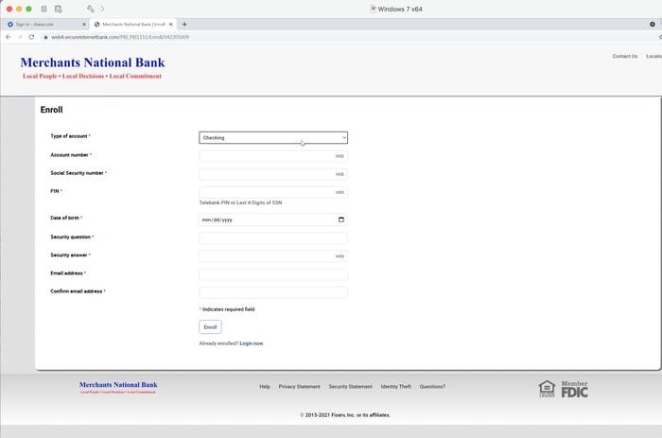
Task: Open the Identity Theft footer link
Action: 395,387
